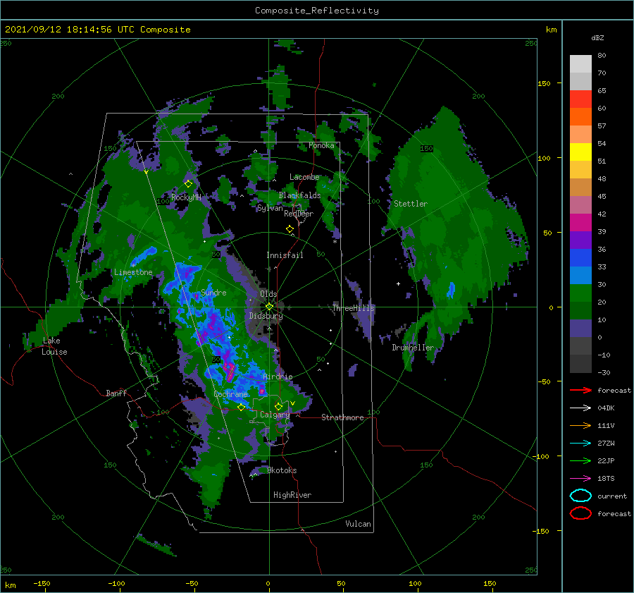Click the dBZ legend heading
Viewport: 634px width, 593px height.
597,37
